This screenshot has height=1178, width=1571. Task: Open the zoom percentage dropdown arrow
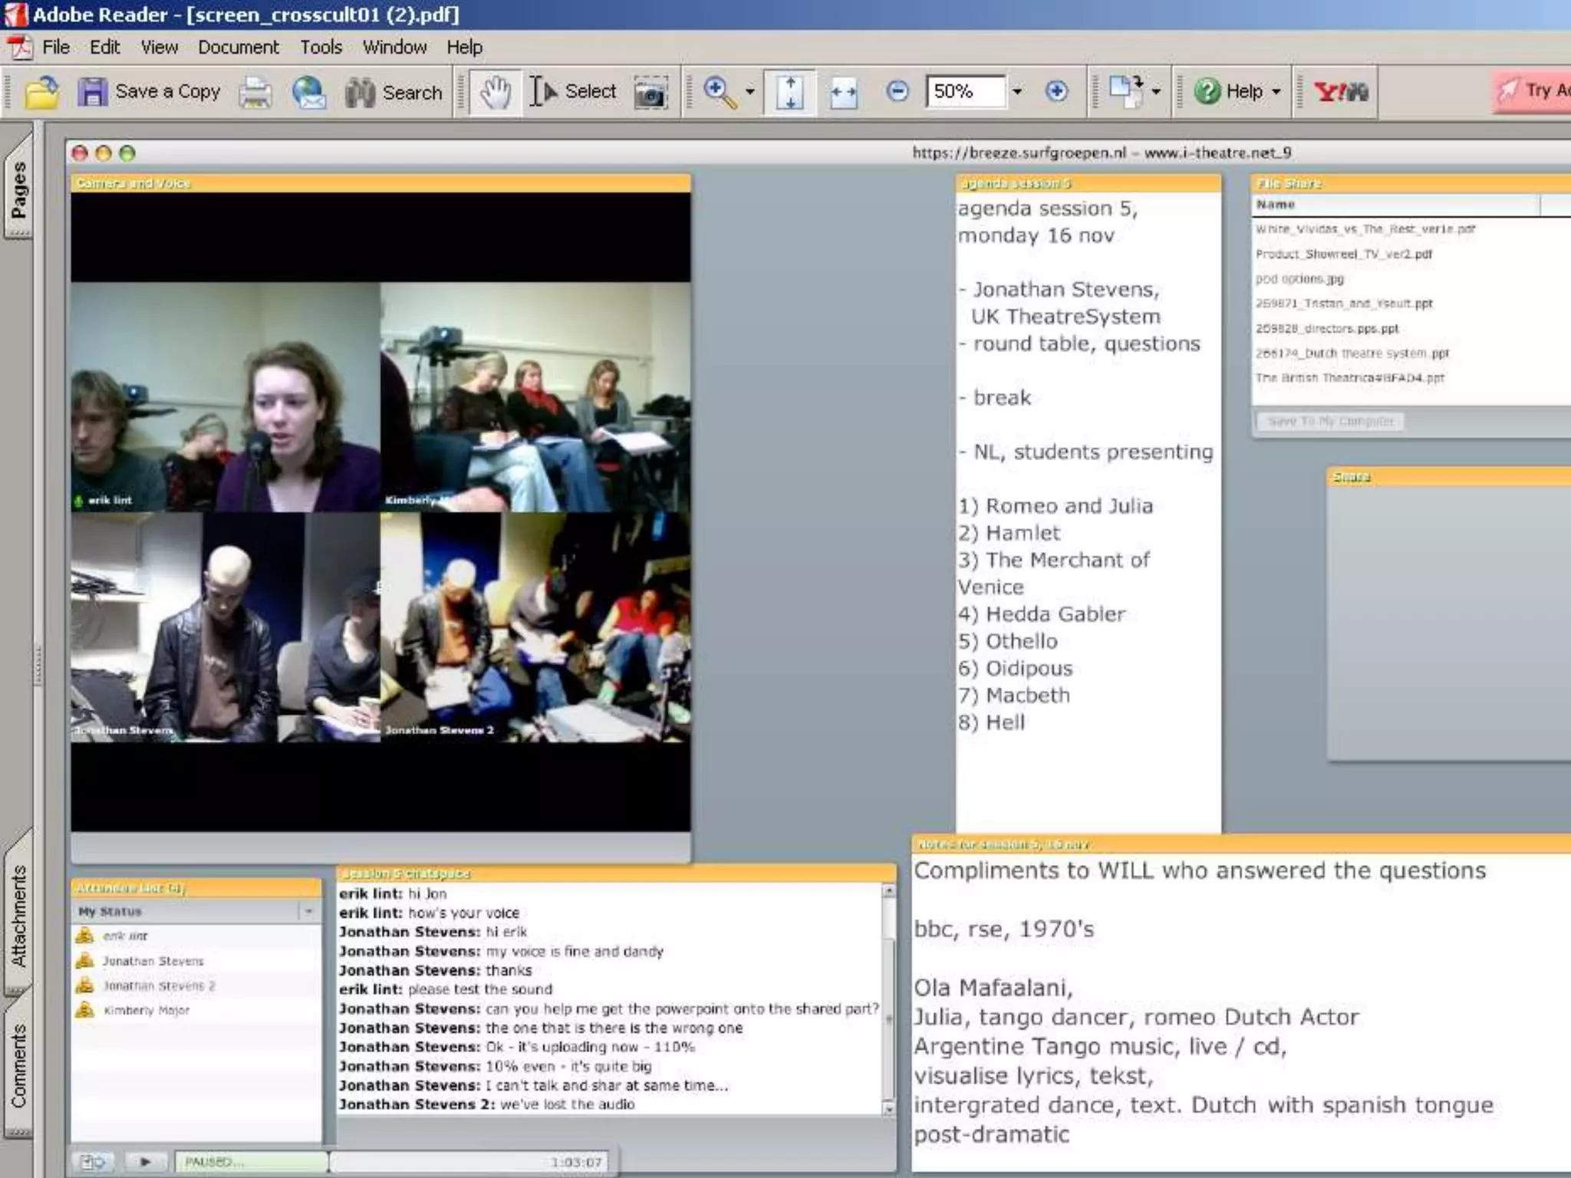(x=1017, y=92)
